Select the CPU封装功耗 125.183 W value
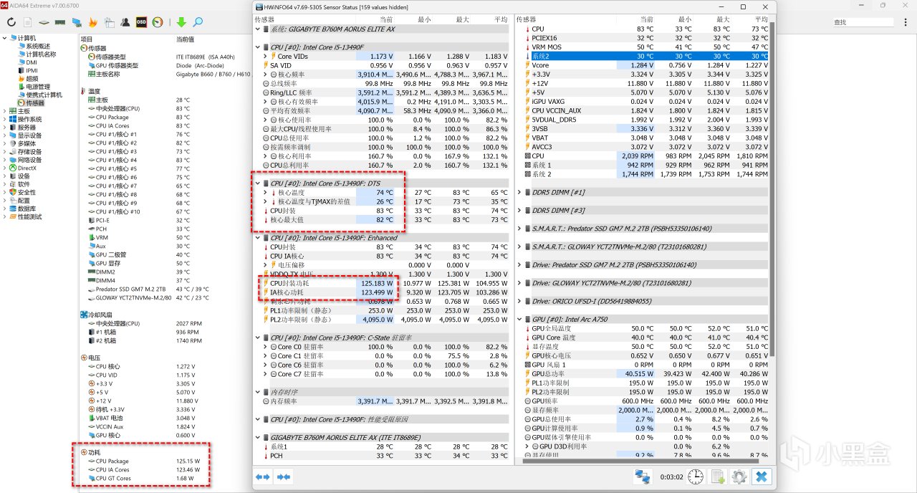Image resolution: width=917 pixels, height=493 pixels. [376, 283]
